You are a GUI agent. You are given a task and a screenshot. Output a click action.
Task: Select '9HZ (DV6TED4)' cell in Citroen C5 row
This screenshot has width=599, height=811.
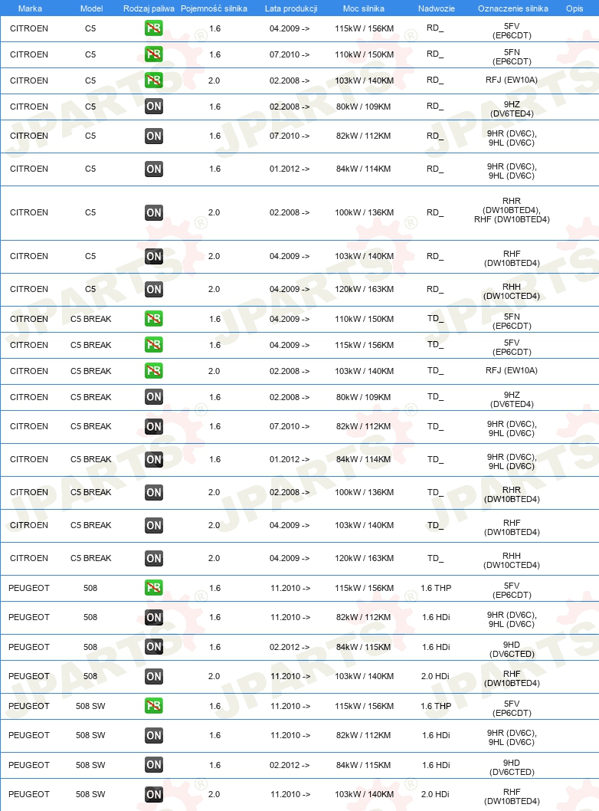pyautogui.click(x=512, y=109)
